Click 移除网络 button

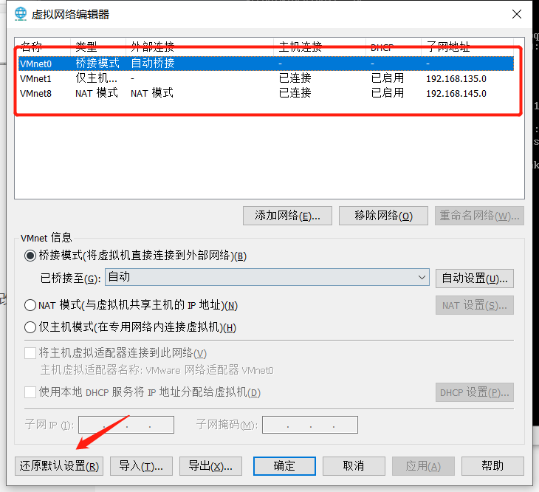pos(383,216)
